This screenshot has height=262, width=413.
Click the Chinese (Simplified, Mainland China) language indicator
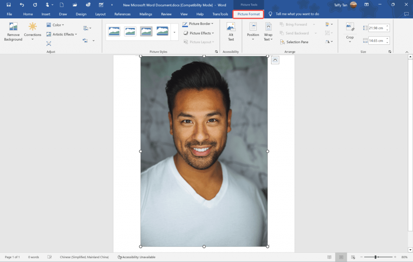(84, 257)
